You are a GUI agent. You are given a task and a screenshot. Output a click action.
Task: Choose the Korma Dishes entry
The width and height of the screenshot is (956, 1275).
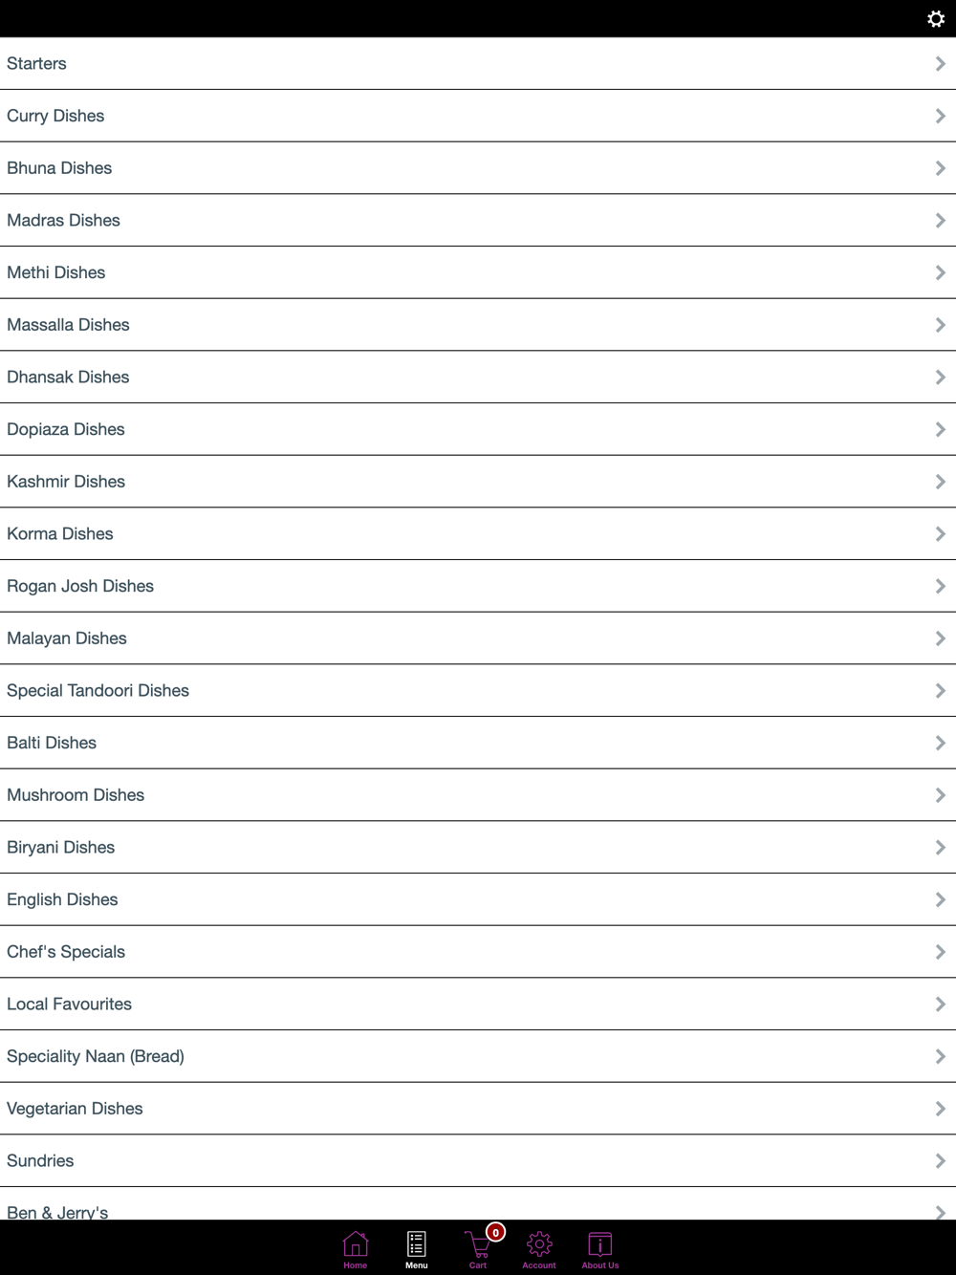478,533
